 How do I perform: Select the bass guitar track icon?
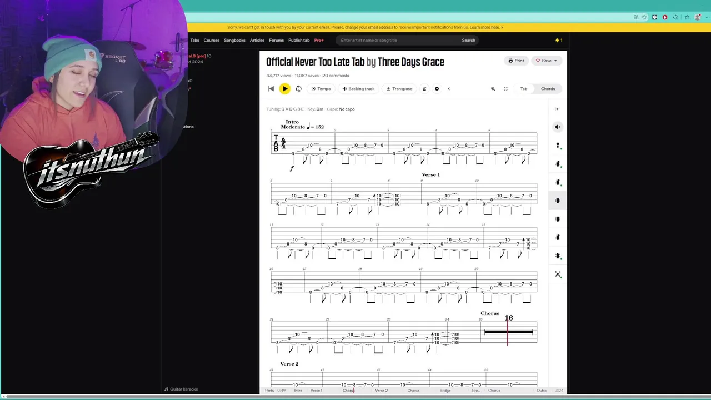pyautogui.click(x=558, y=237)
